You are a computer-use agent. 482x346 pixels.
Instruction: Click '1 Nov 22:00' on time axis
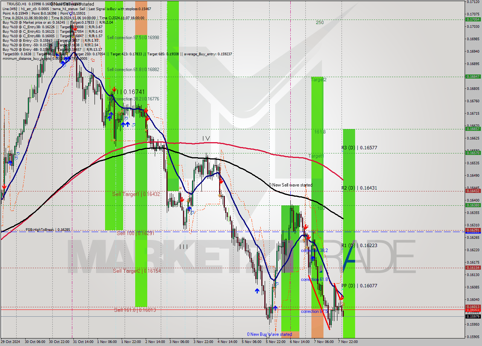click(x=131, y=342)
